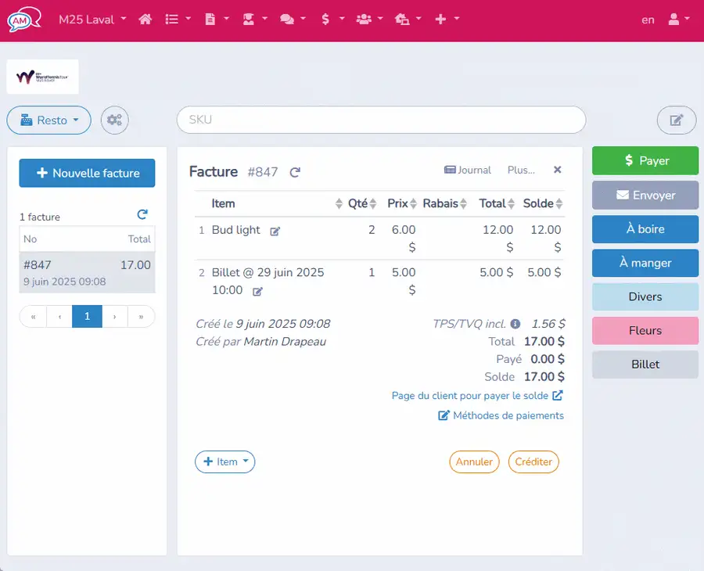Screen dimensions: 704x571
Task: Select the Divers category
Action: click(645, 296)
